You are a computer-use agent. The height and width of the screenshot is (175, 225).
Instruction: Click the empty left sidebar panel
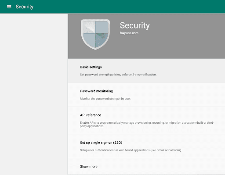[x=34, y=94]
